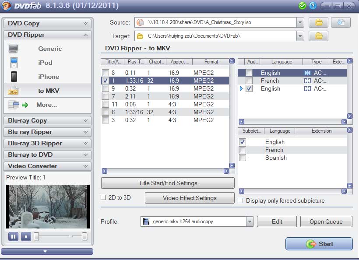Stop the preview playback
Screen dimensions: 359x260
pyautogui.click(x=26, y=237)
